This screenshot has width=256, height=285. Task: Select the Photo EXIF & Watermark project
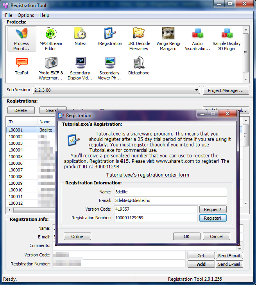[x=50, y=68]
